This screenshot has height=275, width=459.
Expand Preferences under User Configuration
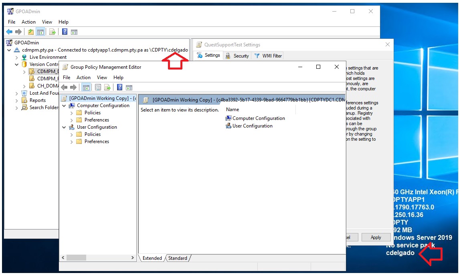[x=72, y=141]
